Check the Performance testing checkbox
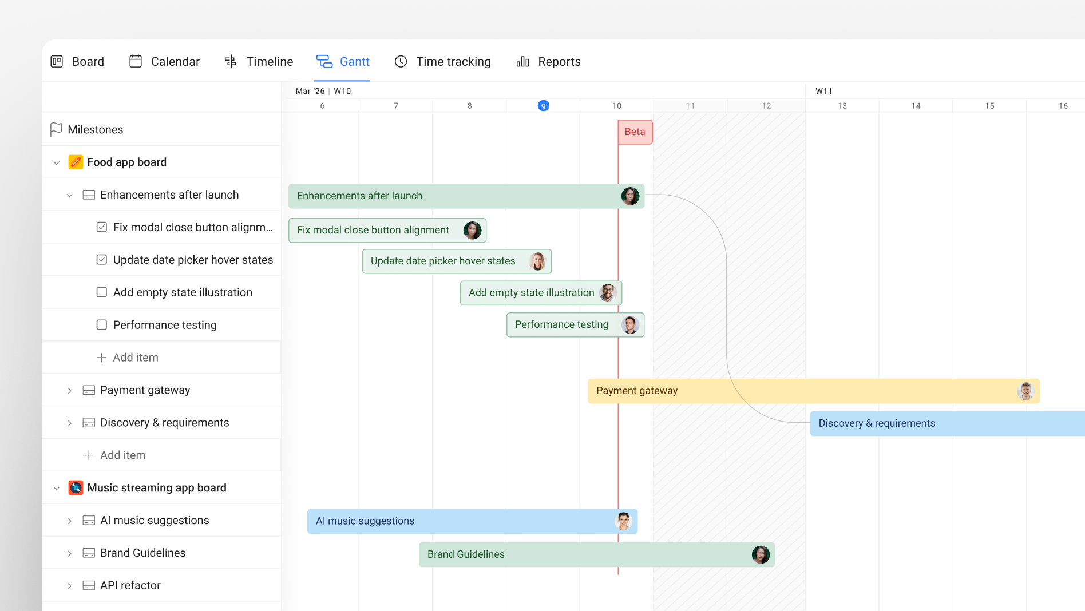Image resolution: width=1085 pixels, height=611 pixels. tap(102, 325)
